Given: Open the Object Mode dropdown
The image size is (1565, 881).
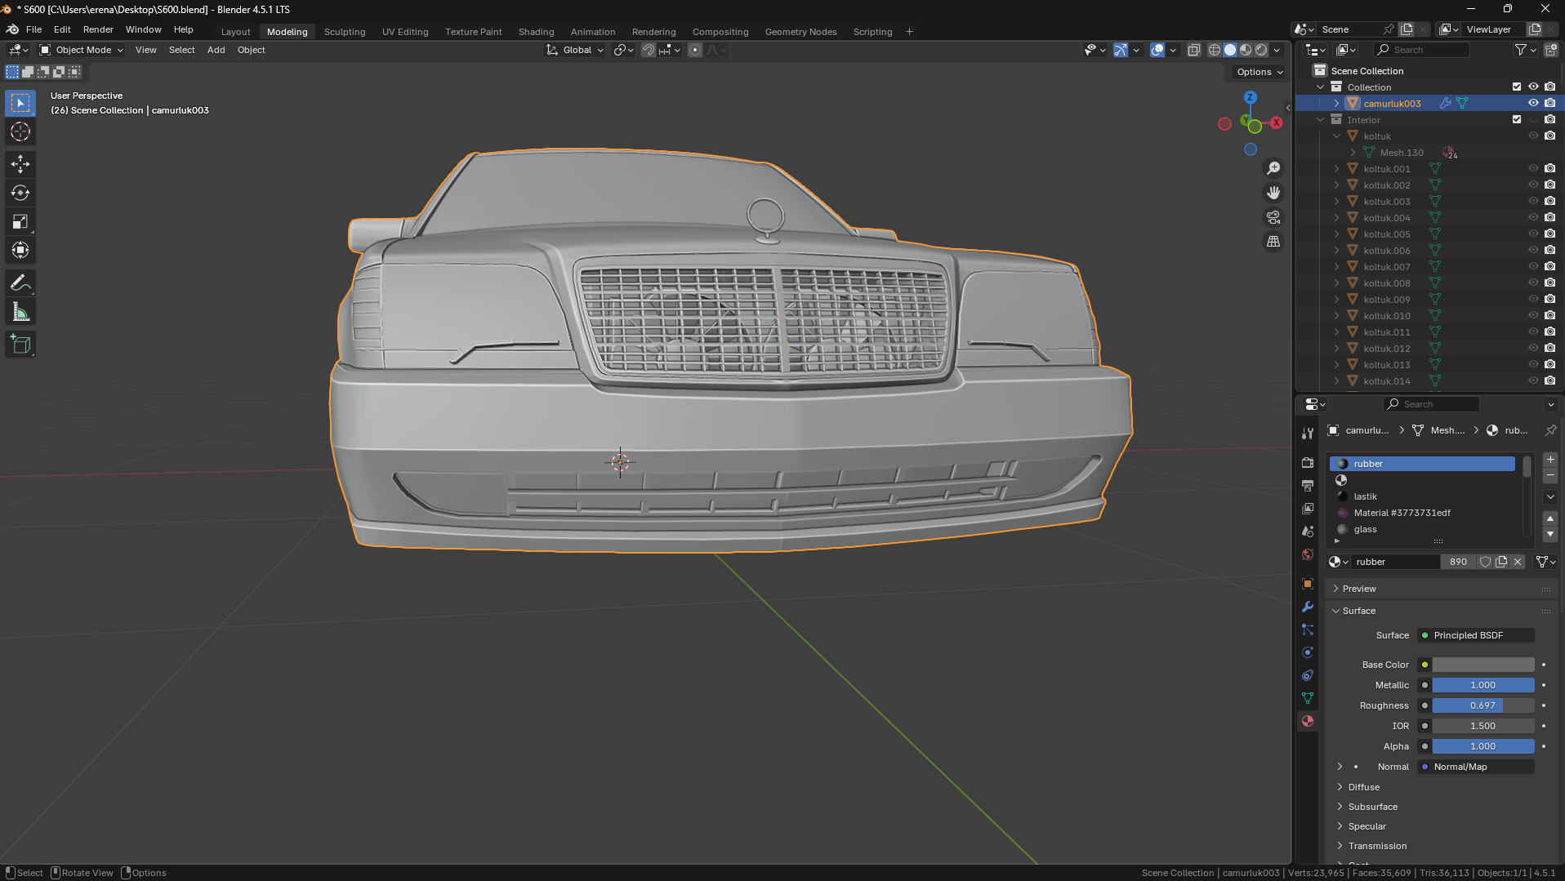Looking at the screenshot, I should [x=82, y=50].
